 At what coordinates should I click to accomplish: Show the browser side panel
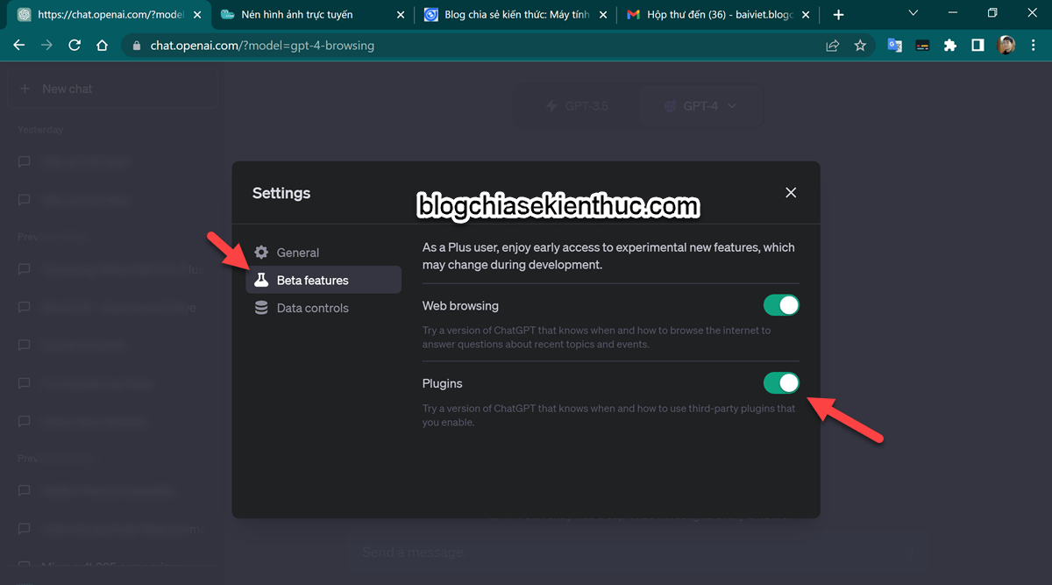coord(977,46)
